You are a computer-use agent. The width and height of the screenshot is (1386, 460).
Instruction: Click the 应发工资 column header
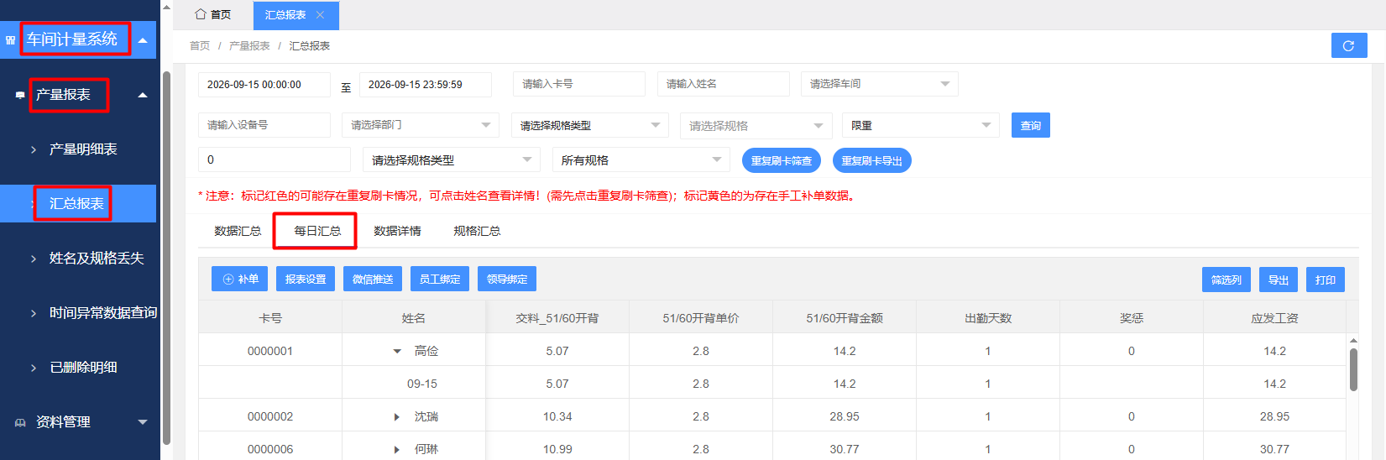click(x=1274, y=318)
